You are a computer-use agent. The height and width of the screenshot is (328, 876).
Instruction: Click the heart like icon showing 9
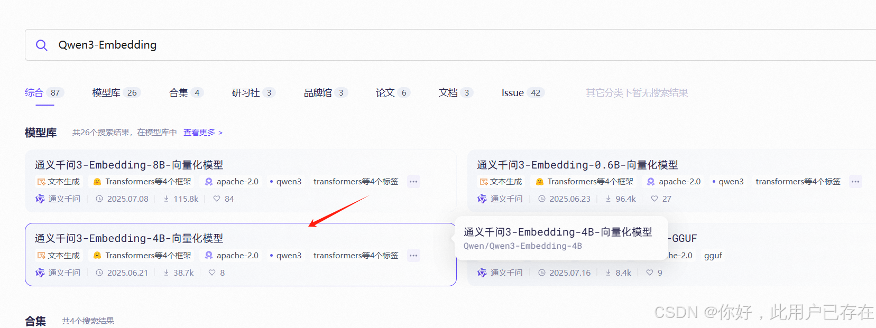650,273
